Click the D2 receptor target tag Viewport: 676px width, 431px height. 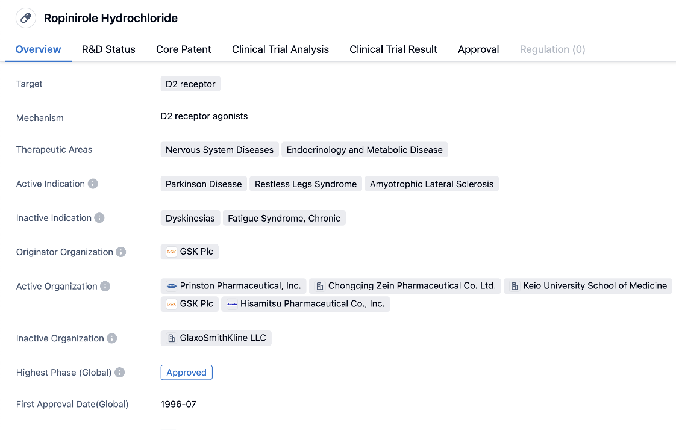[x=190, y=84]
